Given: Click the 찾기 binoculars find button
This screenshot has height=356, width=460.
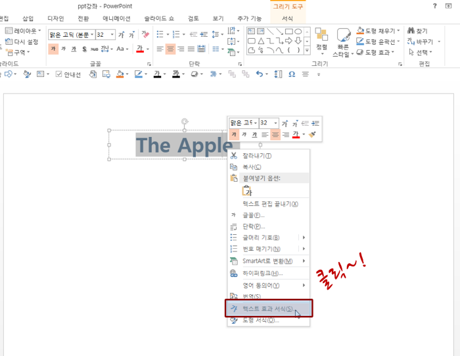Looking at the screenshot, I should 417,31.
